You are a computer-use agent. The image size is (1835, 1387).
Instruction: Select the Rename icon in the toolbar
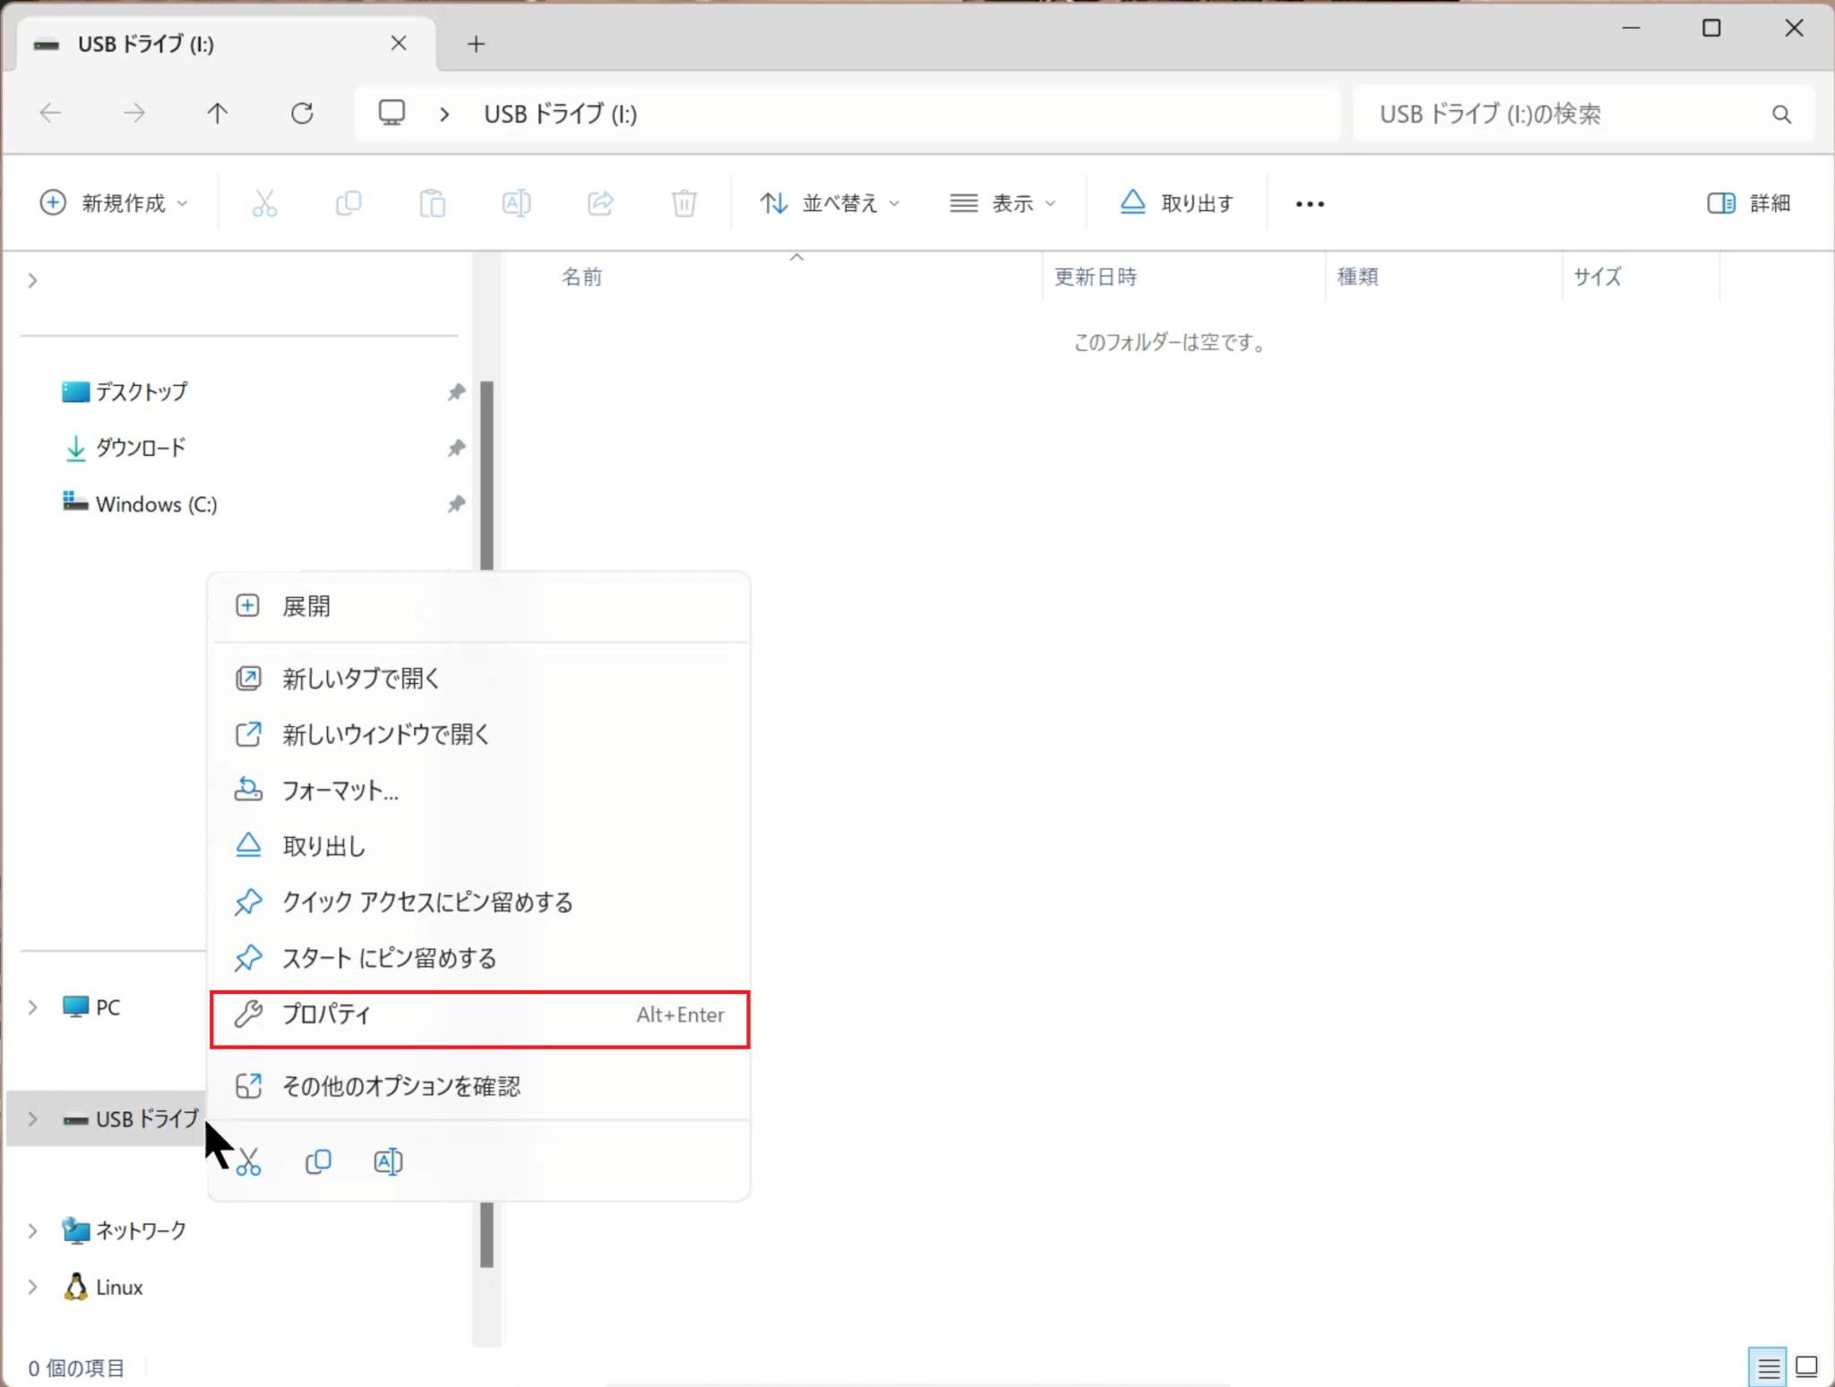516,203
